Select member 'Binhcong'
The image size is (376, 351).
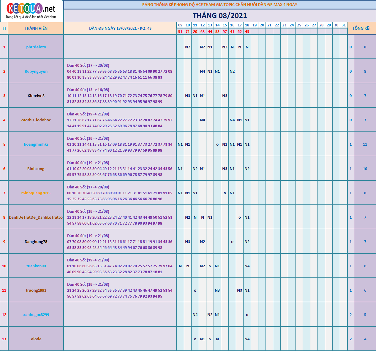pyautogui.click(x=36, y=169)
